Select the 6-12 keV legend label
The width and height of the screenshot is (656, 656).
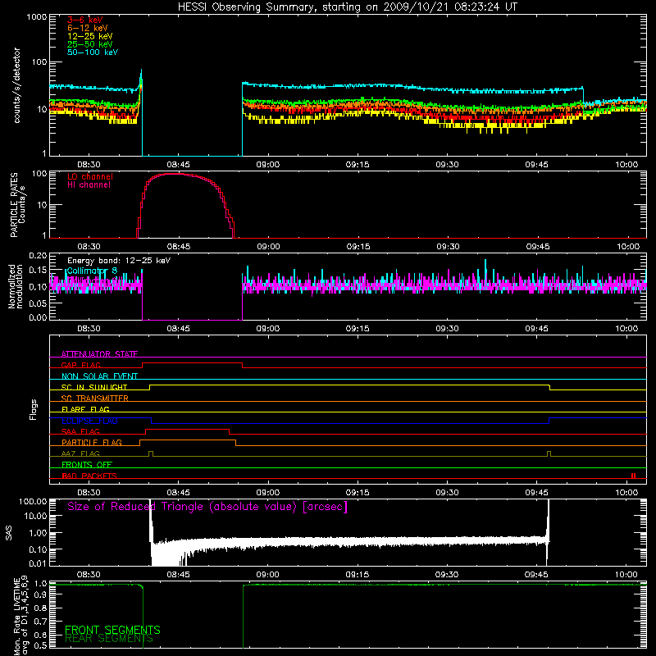[88, 28]
